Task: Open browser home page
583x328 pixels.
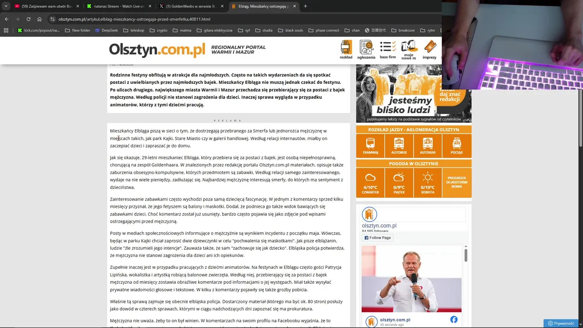Action: 39,19
